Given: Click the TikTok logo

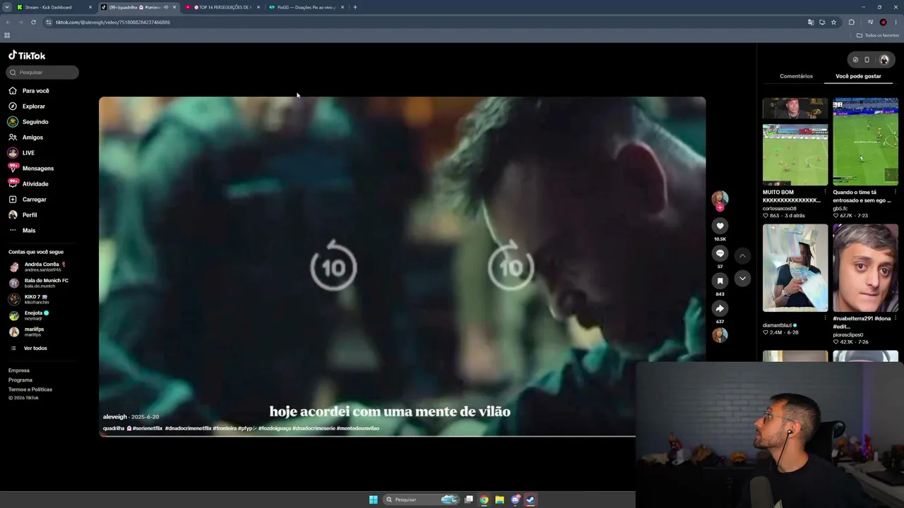Looking at the screenshot, I should [x=27, y=56].
